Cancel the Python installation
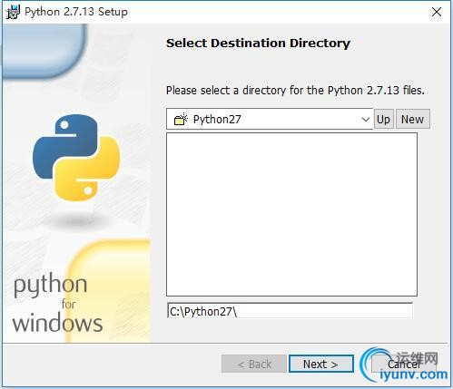 tap(403, 364)
